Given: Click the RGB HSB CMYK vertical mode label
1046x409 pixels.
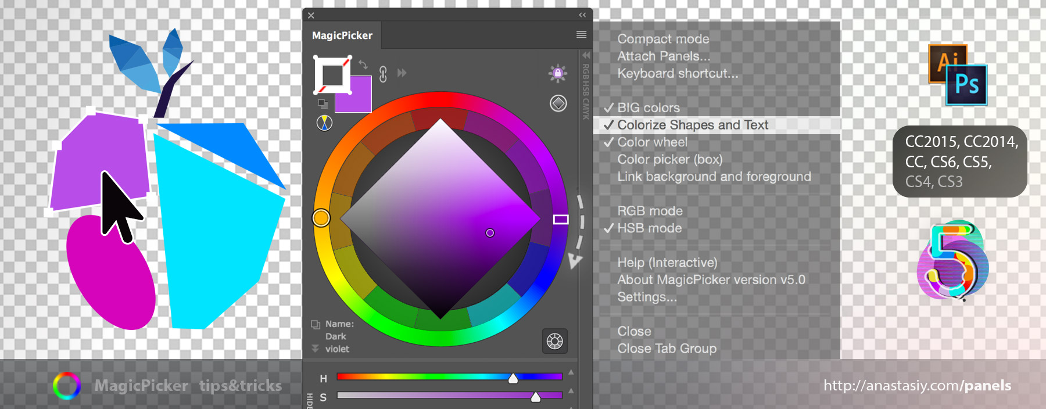Looking at the screenshot, I should click(x=586, y=92).
